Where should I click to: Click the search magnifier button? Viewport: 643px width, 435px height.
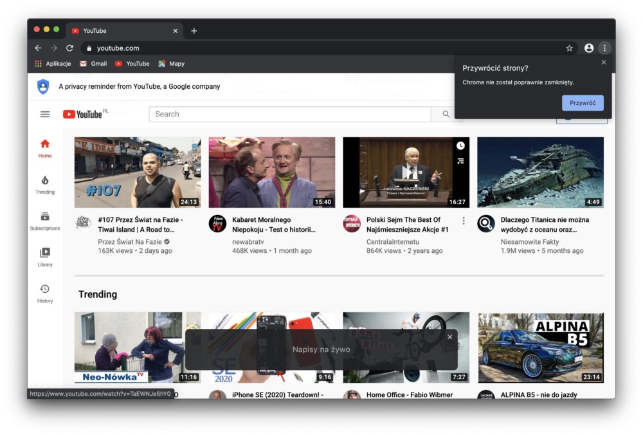pos(446,114)
